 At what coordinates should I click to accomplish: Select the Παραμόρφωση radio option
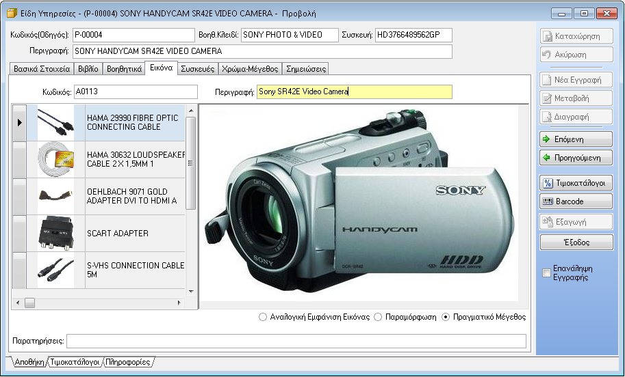(x=377, y=317)
